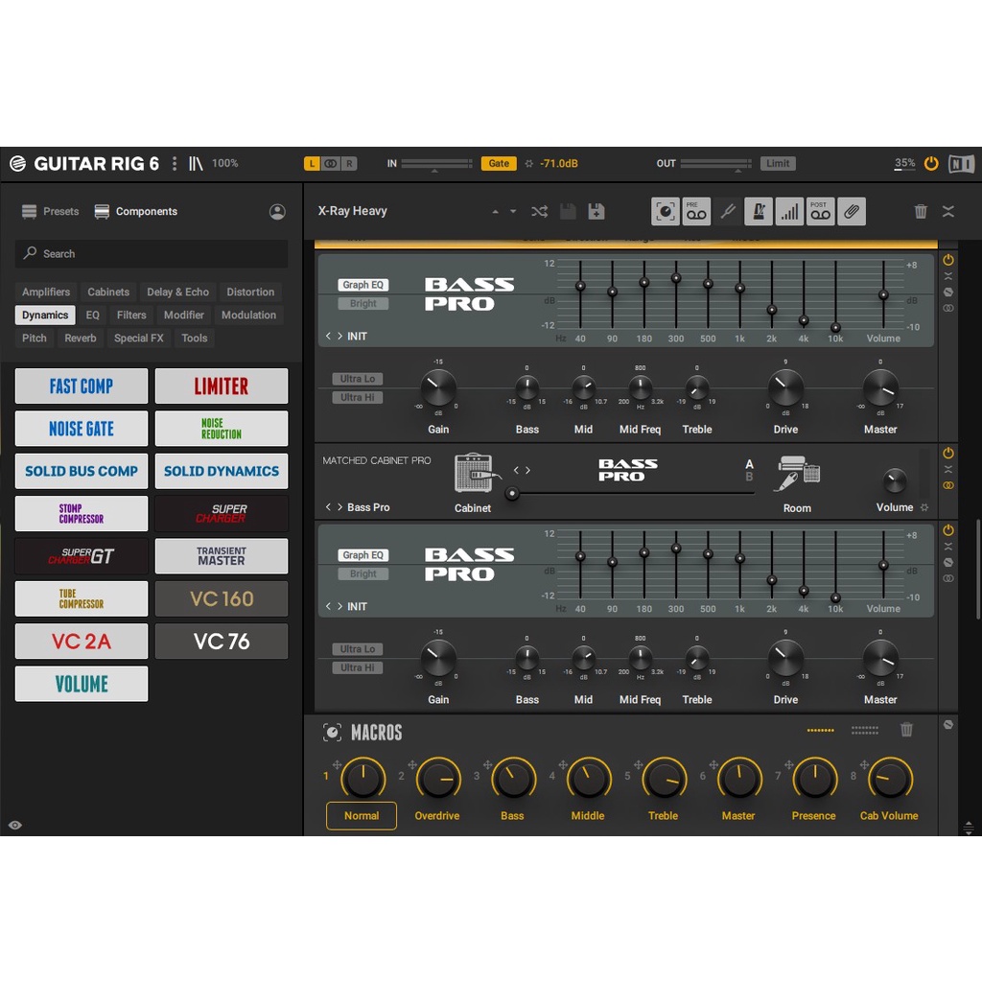
Task: Enable Bright on second Bass Pro
Action: [x=363, y=573]
